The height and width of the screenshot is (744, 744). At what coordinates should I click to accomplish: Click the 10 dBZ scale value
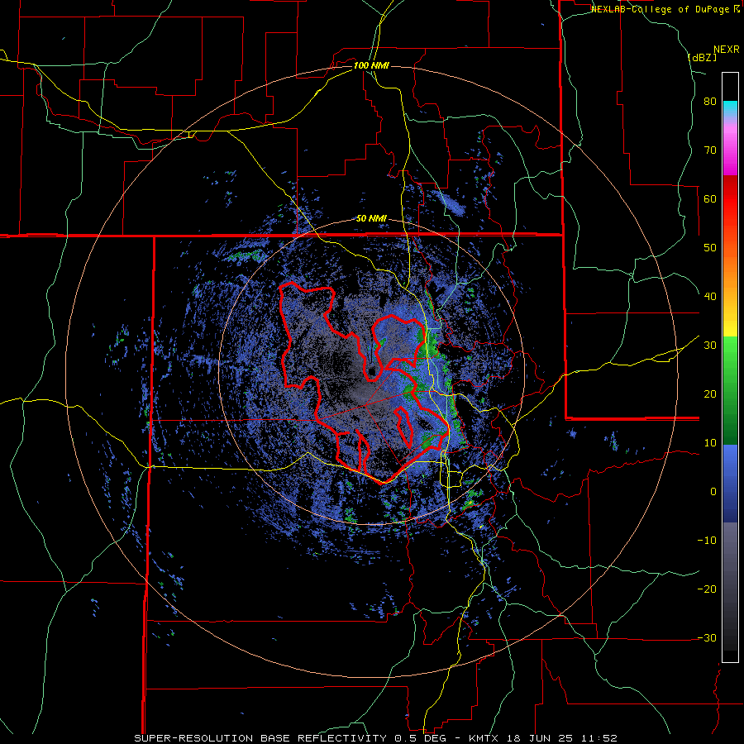pos(710,443)
